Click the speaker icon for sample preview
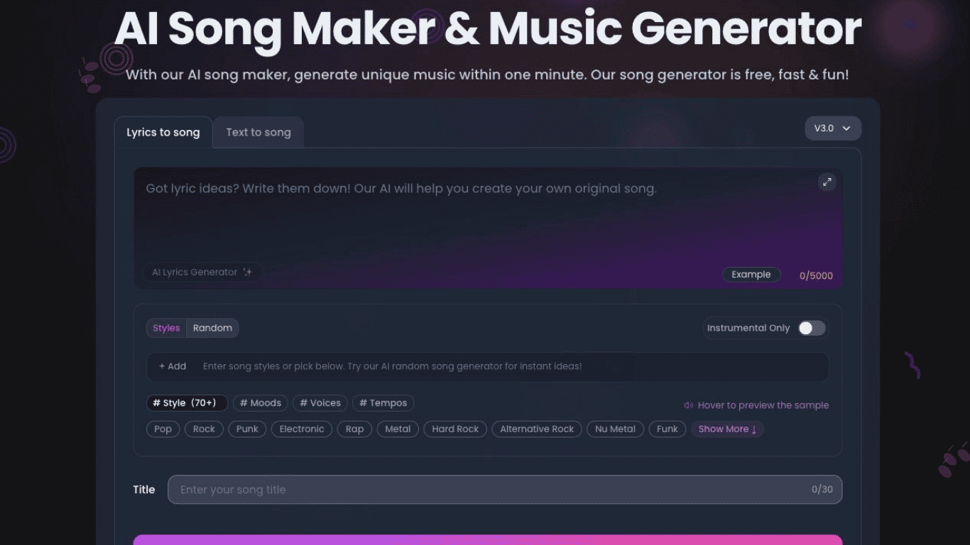The width and height of the screenshot is (970, 545). [x=687, y=404]
